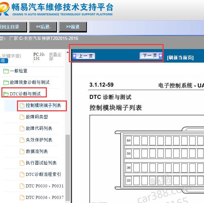The width and height of the screenshot is (204, 203).
Task: Click page number 3.1.12-59 heading
Action: click(101, 85)
